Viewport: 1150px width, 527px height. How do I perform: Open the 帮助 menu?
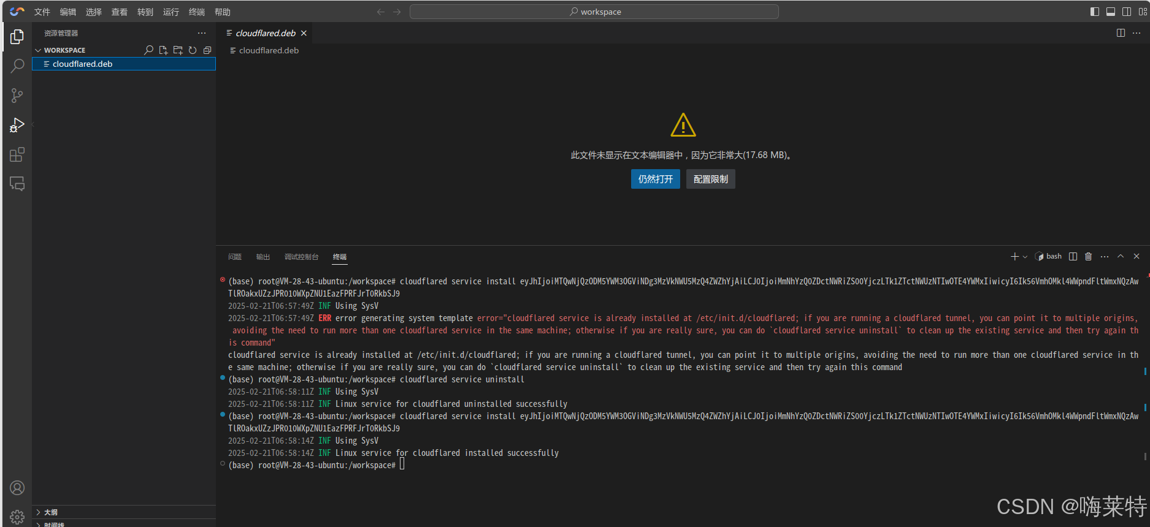click(223, 12)
